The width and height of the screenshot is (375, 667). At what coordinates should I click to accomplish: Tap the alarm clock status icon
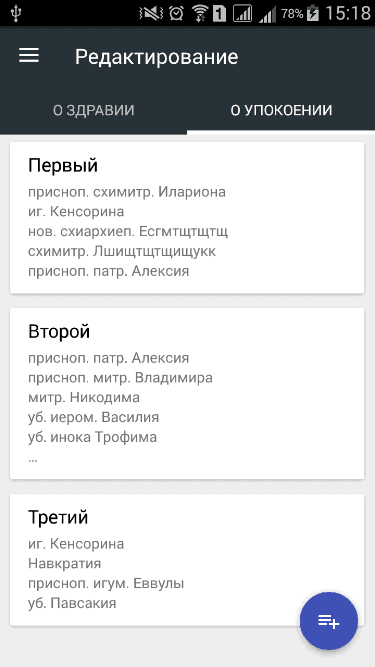(x=176, y=14)
